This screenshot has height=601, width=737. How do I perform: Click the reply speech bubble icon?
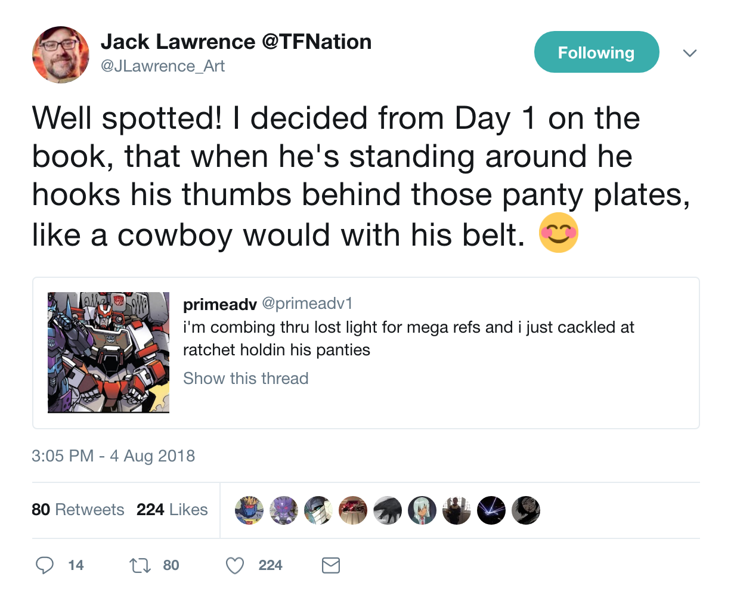pyautogui.click(x=45, y=565)
